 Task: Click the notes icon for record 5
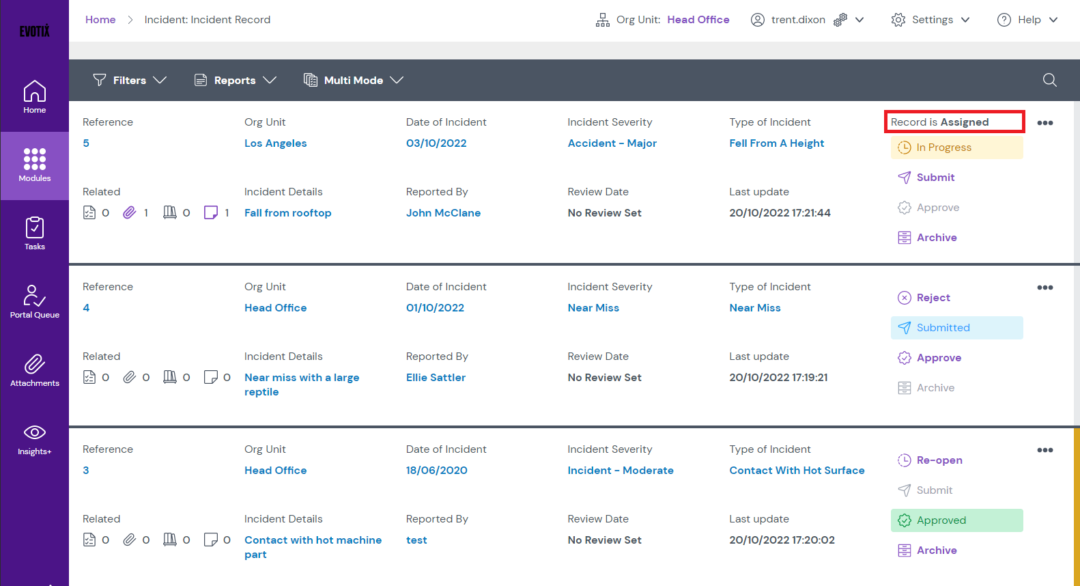pyautogui.click(x=211, y=213)
